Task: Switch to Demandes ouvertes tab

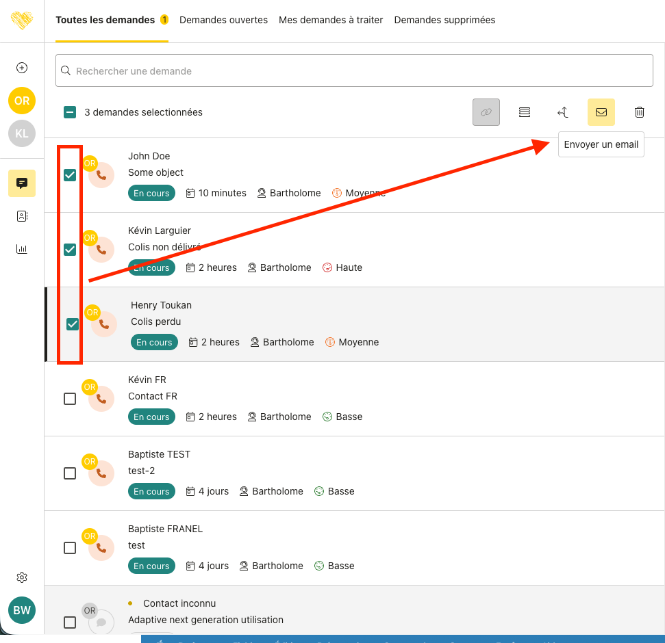Action: 223,20
